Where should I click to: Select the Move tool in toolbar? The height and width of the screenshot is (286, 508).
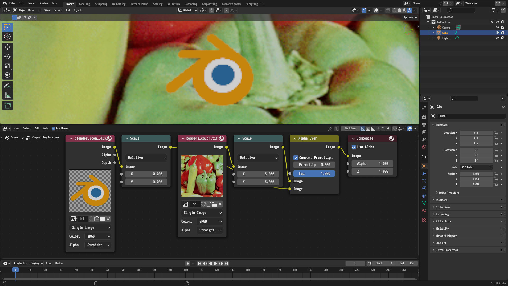(x=7, y=46)
